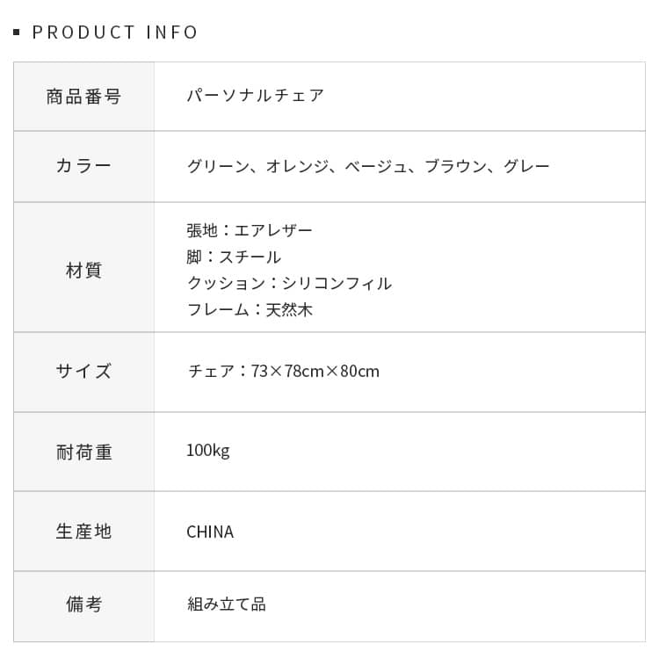Click the チェア：73×78cm×80cm size text

click(x=283, y=371)
